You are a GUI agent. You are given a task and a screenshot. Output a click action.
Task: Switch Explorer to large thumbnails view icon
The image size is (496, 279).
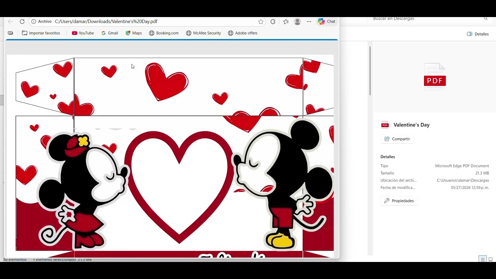(x=491, y=259)
